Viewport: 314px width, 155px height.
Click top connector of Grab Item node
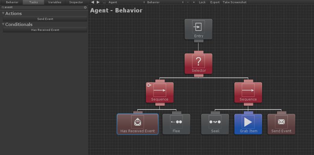pos(248,113)
